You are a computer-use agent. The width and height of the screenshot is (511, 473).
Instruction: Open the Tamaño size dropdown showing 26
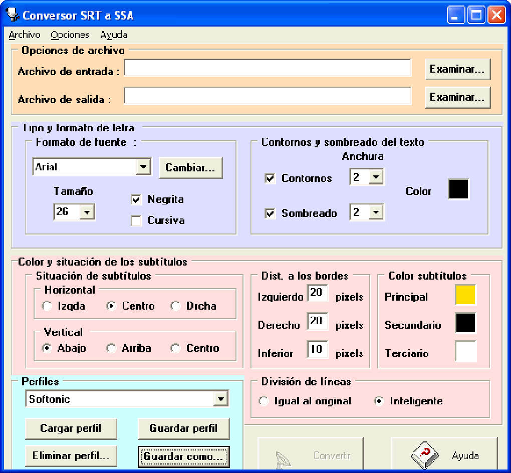point(87,212)
